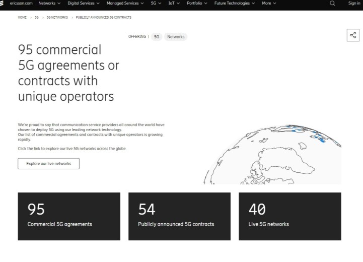Click the OFFERING label text
This screenshot has height=262, width=363.
(137, 37)
